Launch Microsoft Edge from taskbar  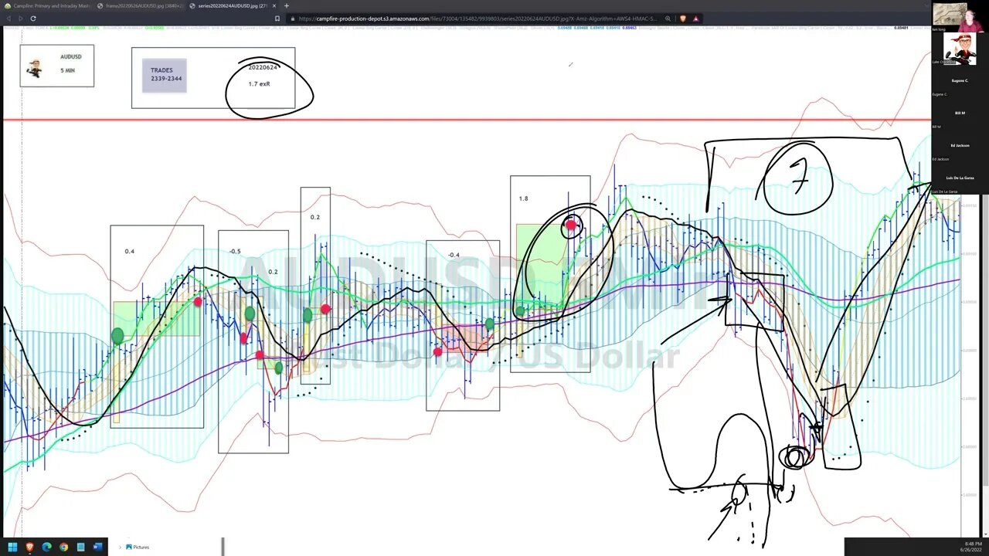pos(46,547)
